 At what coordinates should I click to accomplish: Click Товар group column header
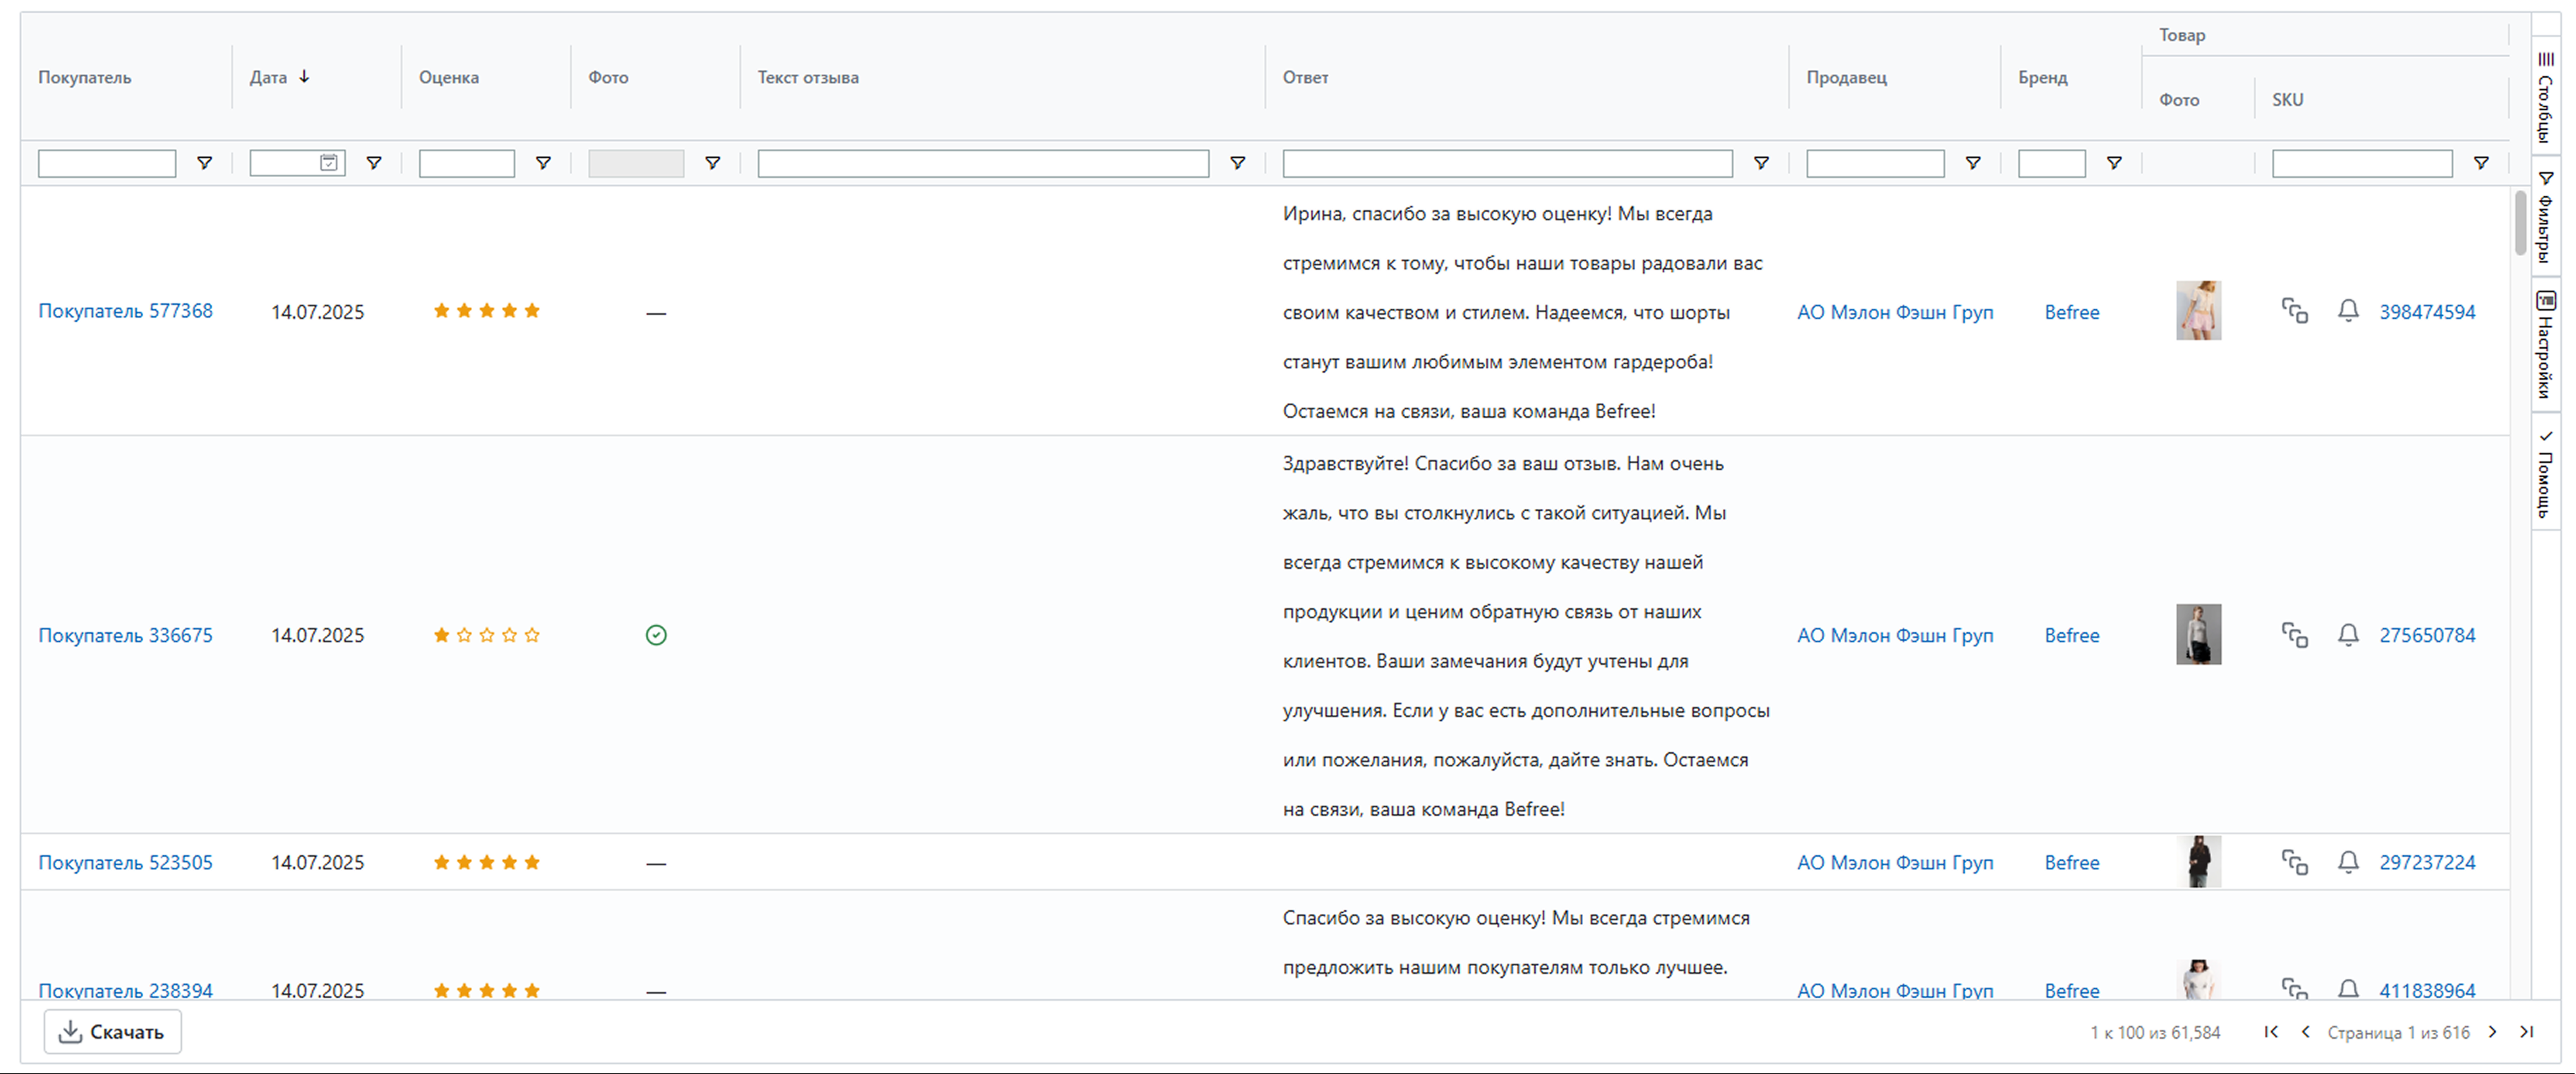2182,35
